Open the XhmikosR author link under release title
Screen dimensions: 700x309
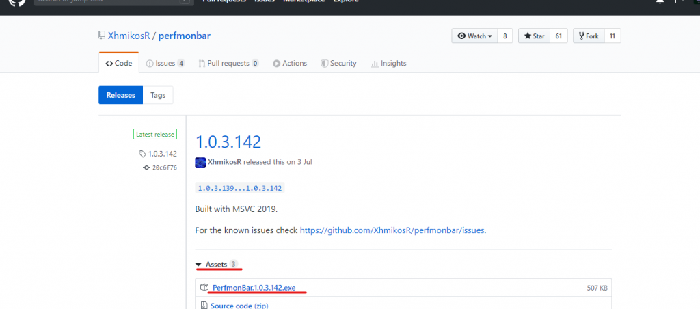224,162
